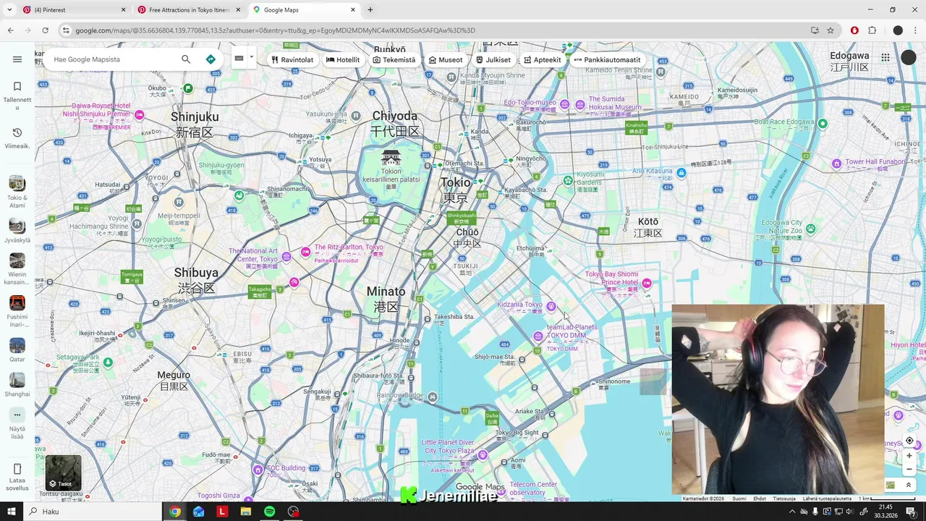Click the search magnifier icon
Screen dimensions: 926x521
click(186, 59)
